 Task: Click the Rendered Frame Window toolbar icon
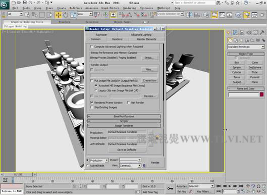point(254,15)
